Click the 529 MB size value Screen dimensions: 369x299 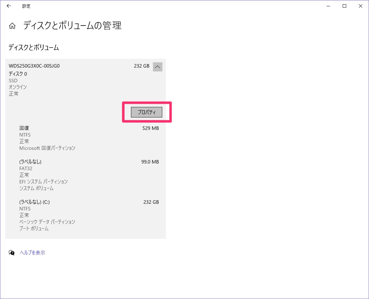(150, 128)
